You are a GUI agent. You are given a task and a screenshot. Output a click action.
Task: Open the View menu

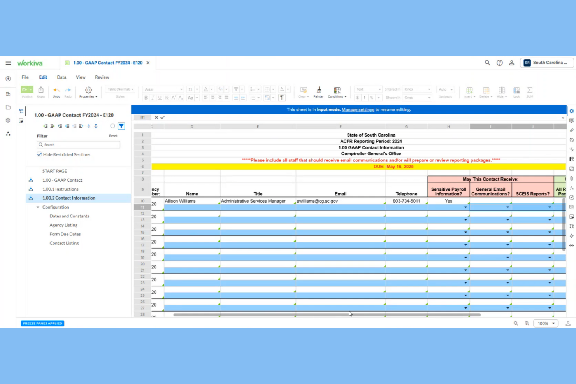[x=81, y=77]
